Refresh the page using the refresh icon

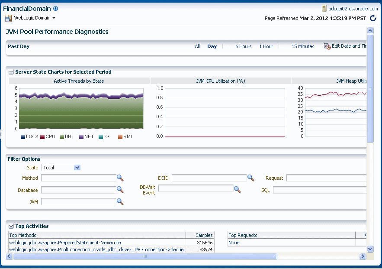373,18
